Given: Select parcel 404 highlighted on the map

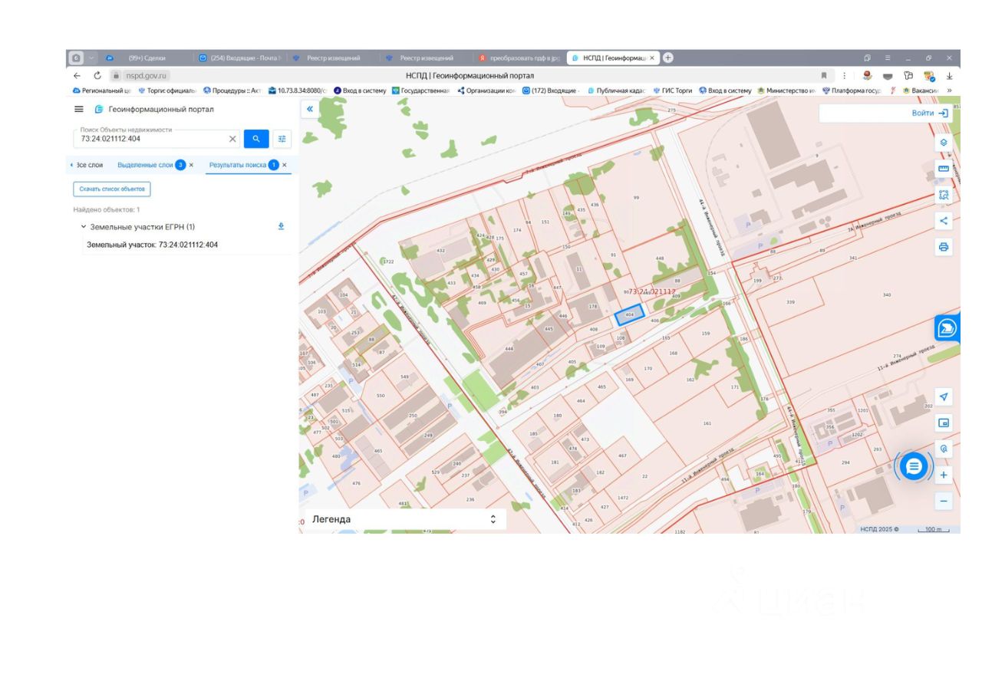Looking at the screenshot, I should pyautogui.click(x=629, y=314).
